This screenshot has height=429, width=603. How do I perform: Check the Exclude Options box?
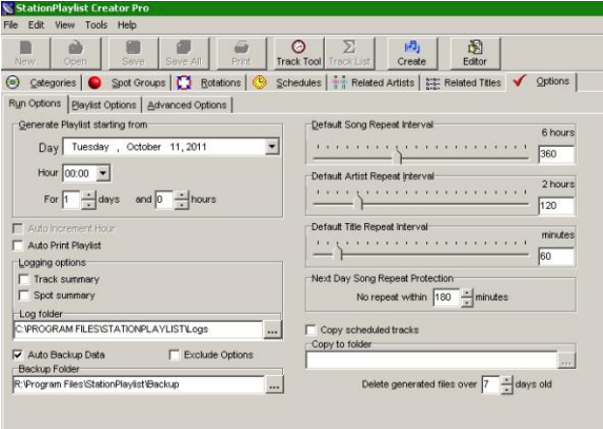[x=174, y=355]
